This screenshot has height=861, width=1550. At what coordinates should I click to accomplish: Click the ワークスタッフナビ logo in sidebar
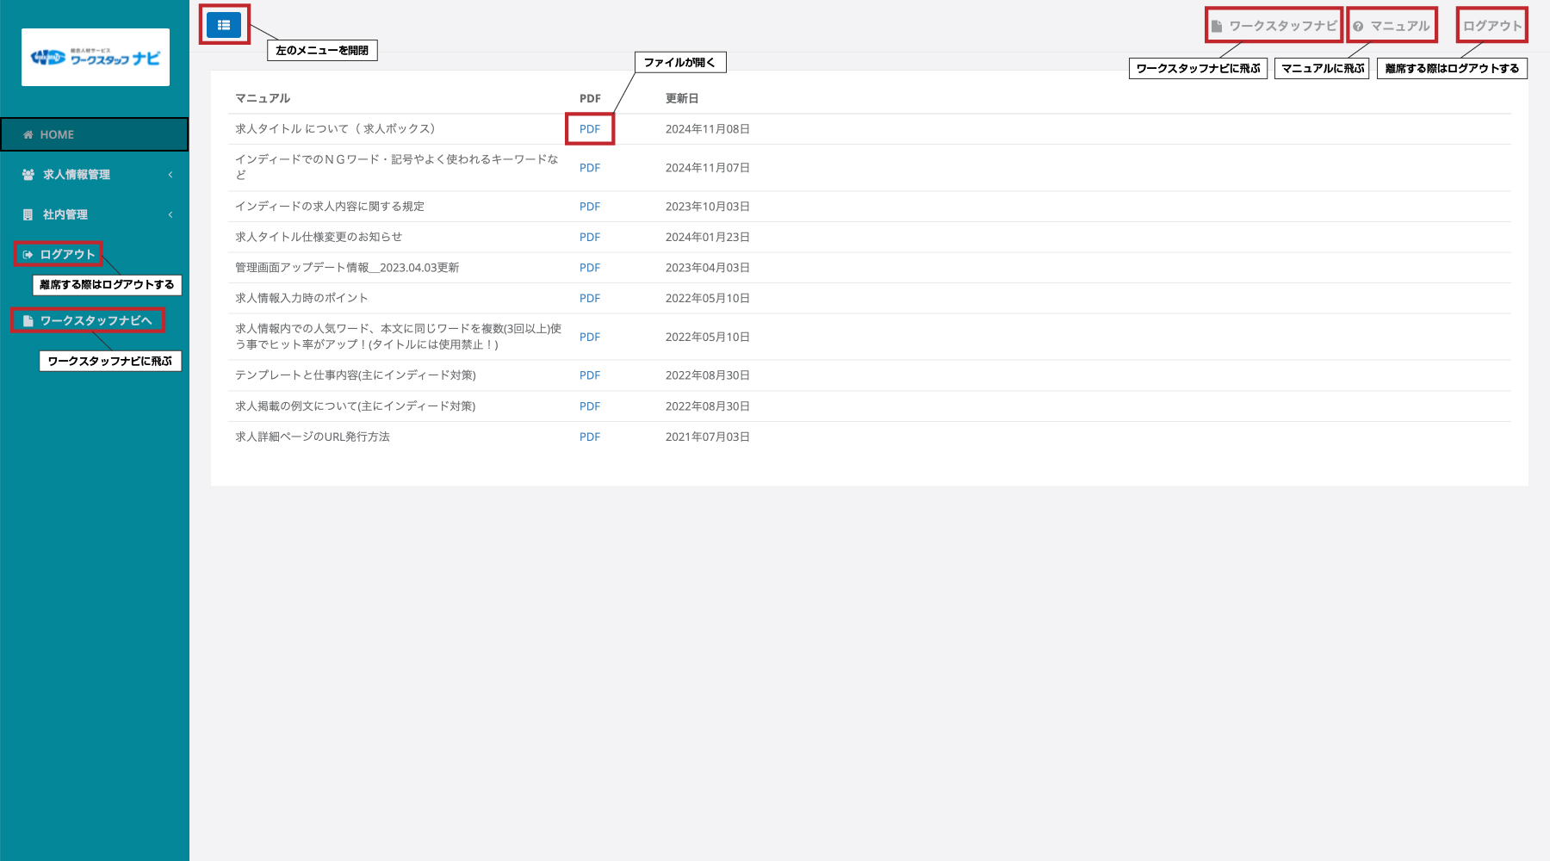coord(96,58)
